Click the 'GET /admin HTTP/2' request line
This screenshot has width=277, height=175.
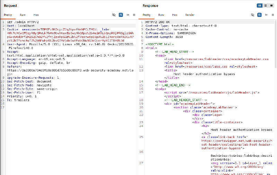[23, 22]
